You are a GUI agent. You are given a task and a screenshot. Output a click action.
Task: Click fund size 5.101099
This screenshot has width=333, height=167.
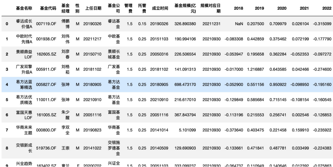tap(187, 130)
